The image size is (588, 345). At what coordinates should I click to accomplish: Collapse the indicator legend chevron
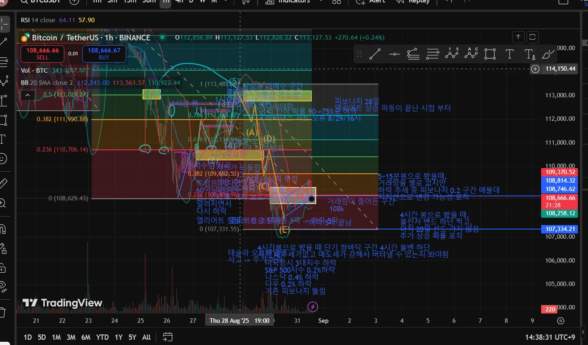(27, 95)
